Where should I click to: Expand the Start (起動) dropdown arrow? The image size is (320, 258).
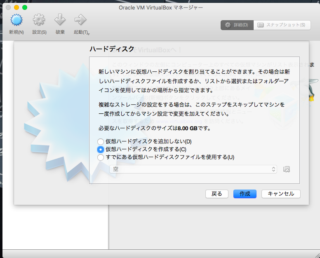pyautogui.click(x=88, y=34)
